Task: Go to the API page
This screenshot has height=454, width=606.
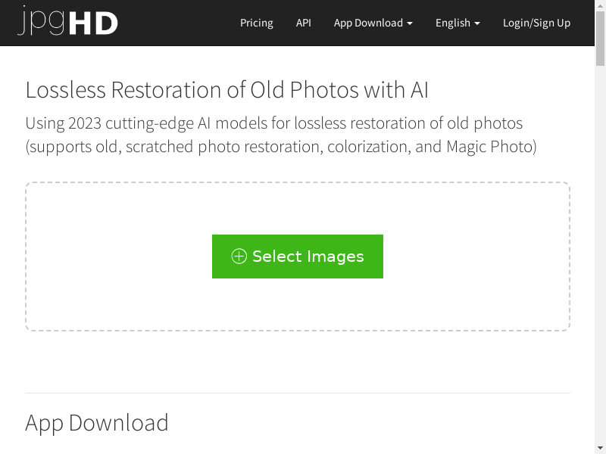Action: tap(304, 23)
